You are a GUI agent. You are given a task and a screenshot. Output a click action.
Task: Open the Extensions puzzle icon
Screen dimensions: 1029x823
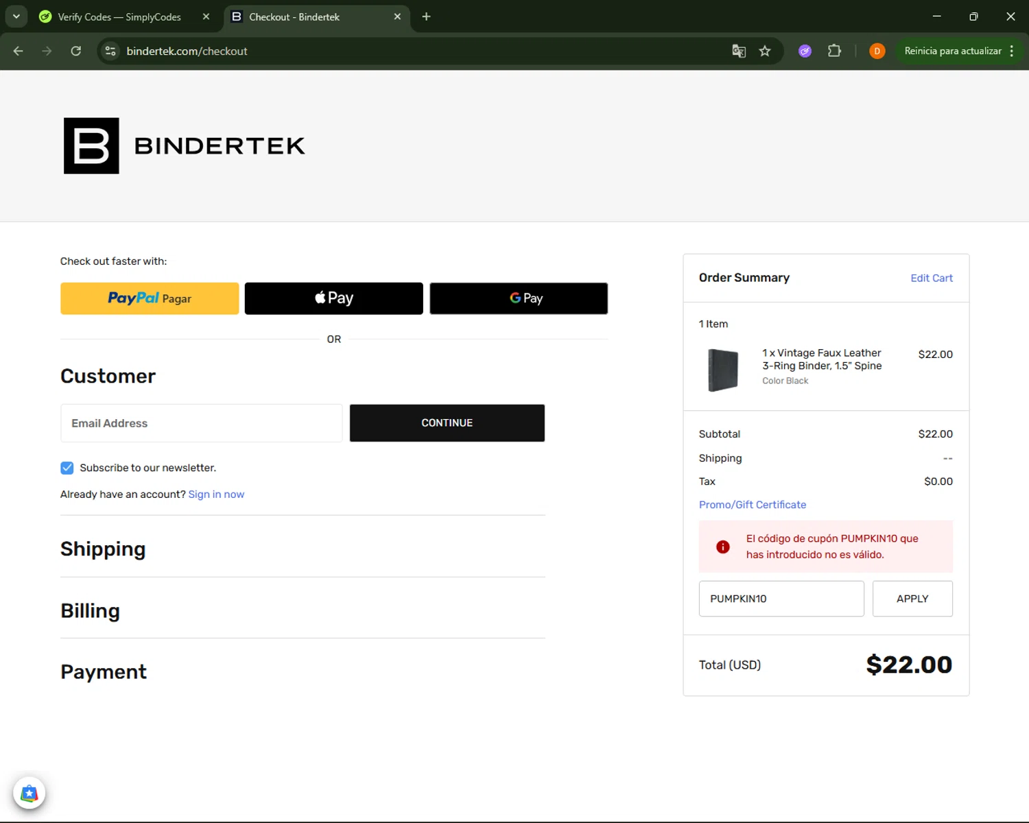pos(834,51)
